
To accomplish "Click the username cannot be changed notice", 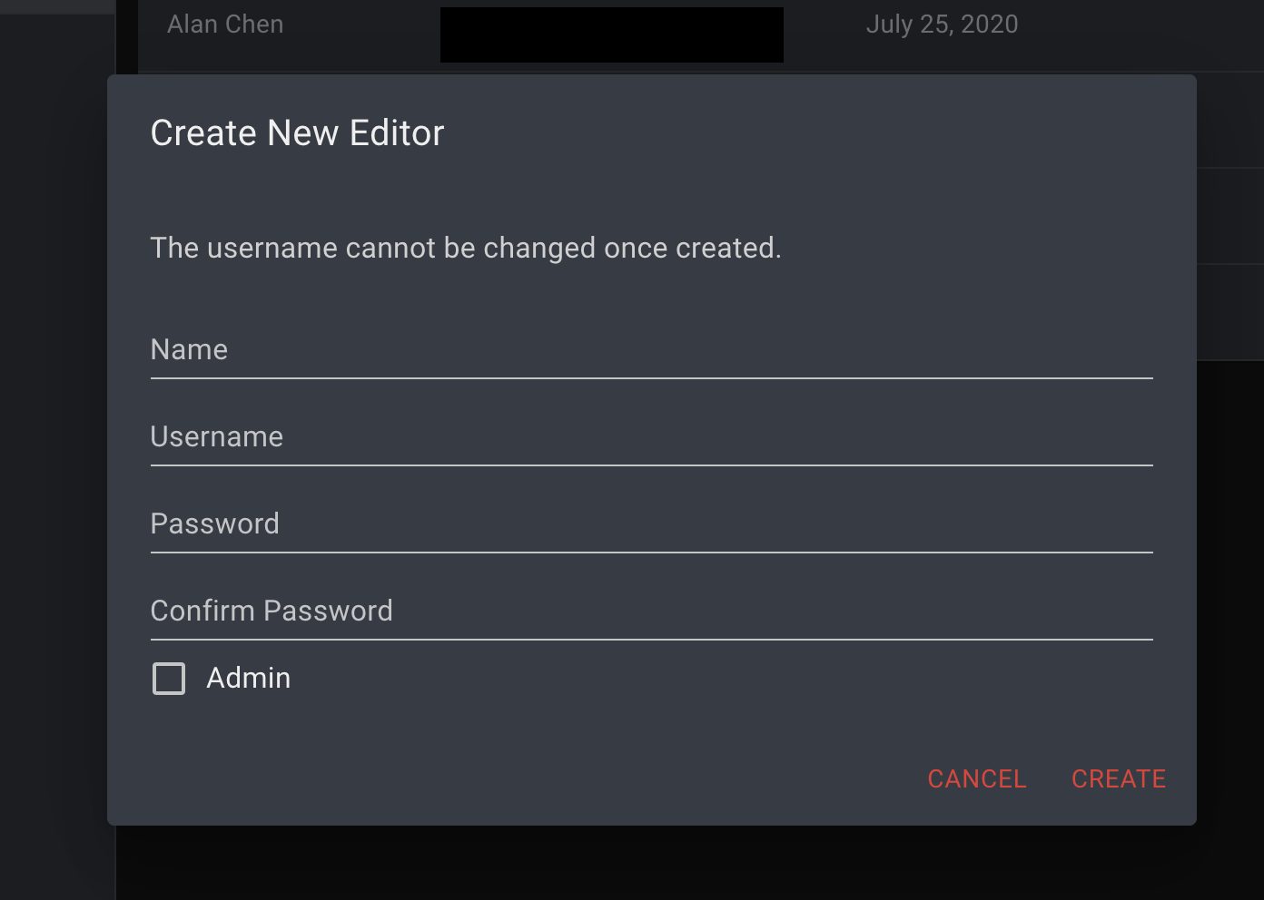I will [465, 249].
